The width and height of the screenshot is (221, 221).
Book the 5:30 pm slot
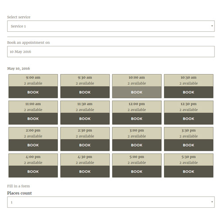click(x=189, y=171)
